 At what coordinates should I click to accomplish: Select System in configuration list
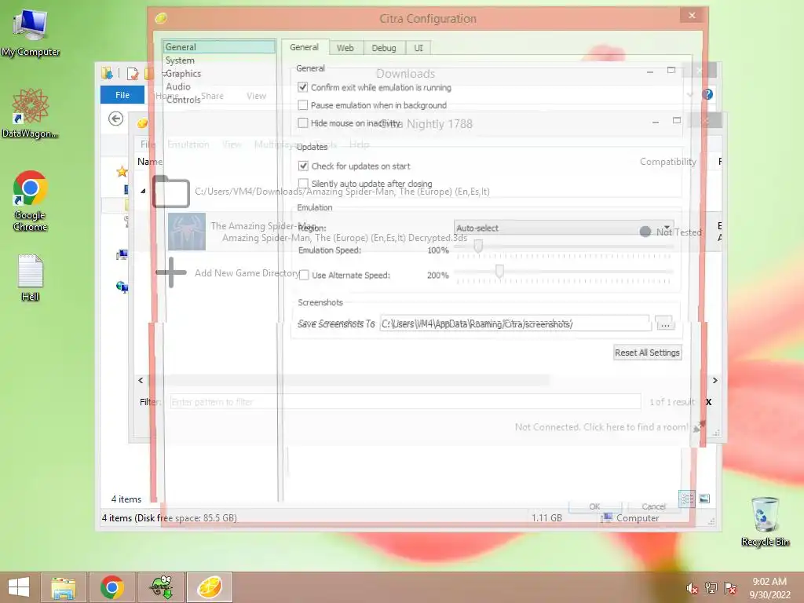click(x=180, y=60)
